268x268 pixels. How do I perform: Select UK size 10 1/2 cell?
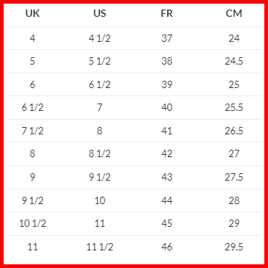(32, 223)
